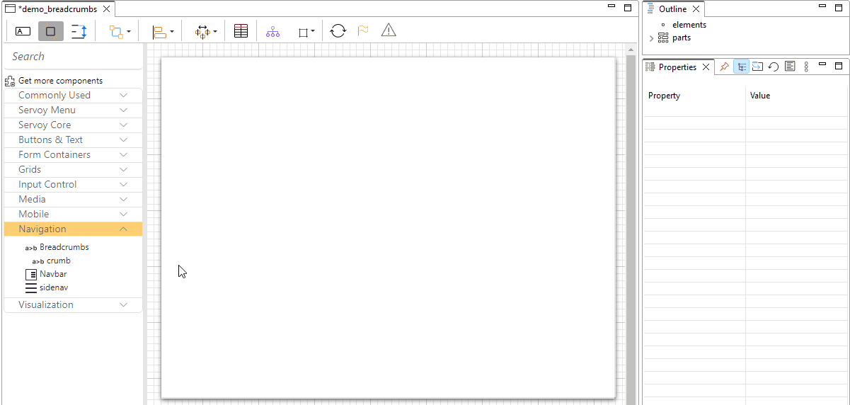Image resolution: width=850 pixels, height=405 pixels.
Task: Click the distribute spacing toolbar icon
Action: pos(202,32)
